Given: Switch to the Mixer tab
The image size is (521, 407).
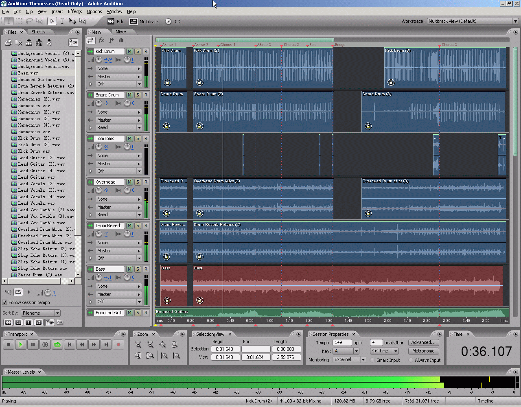Looking at the screenshot, I should (x=121, y=32).
